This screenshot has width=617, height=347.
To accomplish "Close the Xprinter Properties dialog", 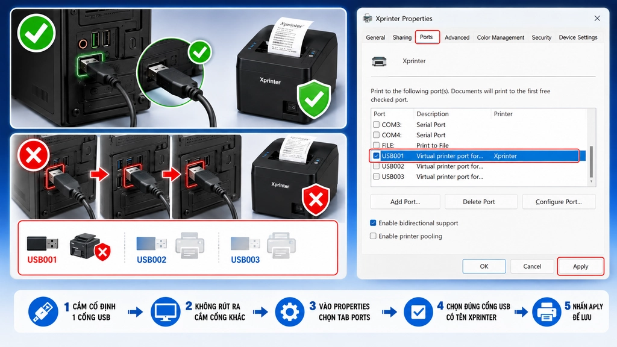I will [x=597, y=18].
